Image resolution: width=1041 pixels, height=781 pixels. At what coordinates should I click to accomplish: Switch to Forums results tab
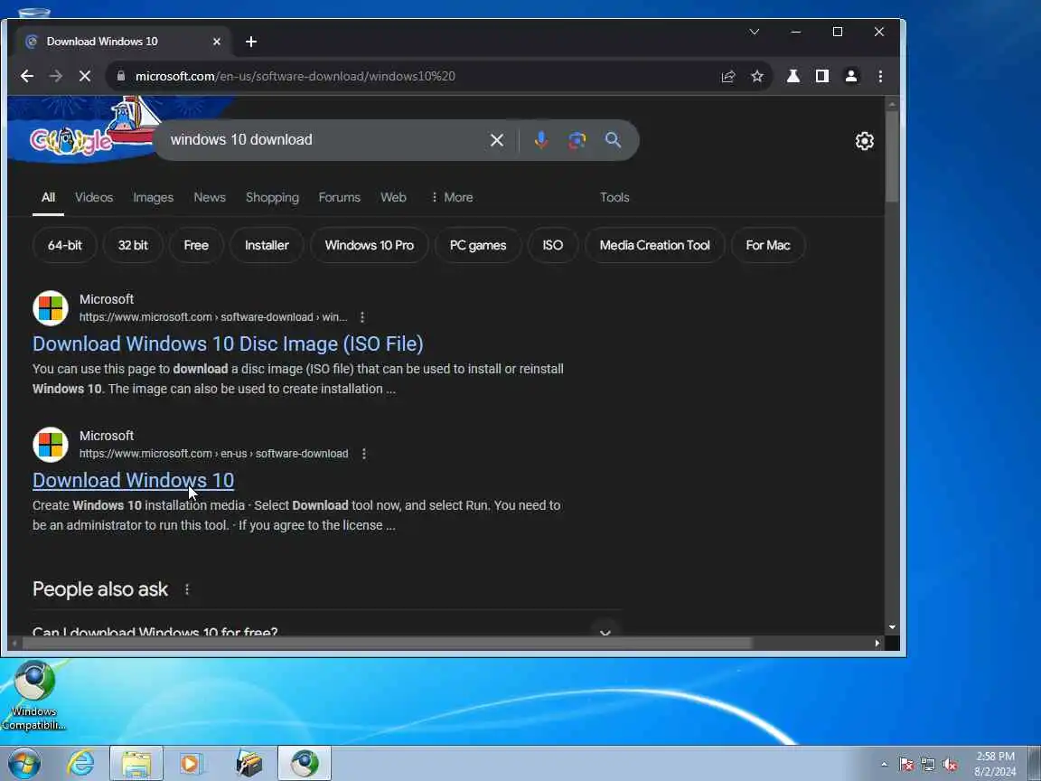click(339, 197)
